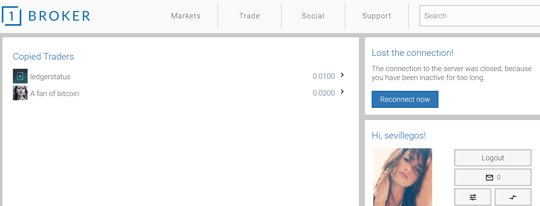Go to the Social menu
Screen dimensions: 540x206
(313, 16)
